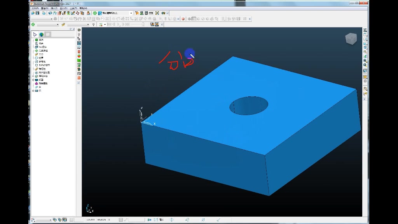
Task: Open the strategy name dropdown in main toolbar
Action: point(131,13)
